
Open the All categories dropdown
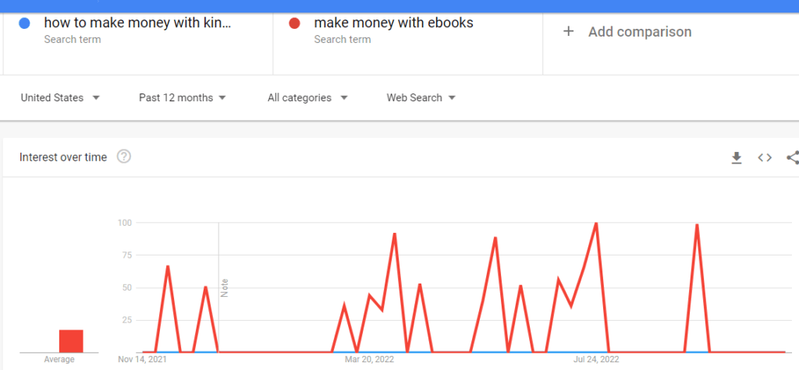(x=307, y=97)
